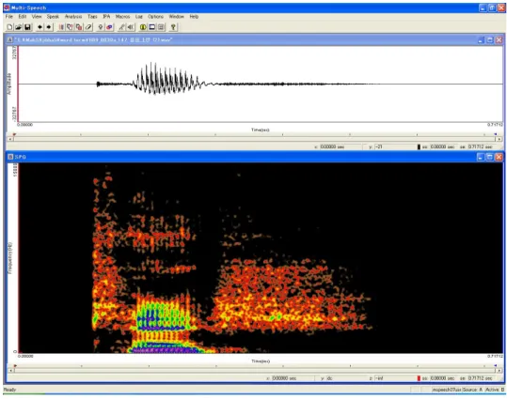Open the Tags menu
Screen dimensions: 507x399
point(92,17)
